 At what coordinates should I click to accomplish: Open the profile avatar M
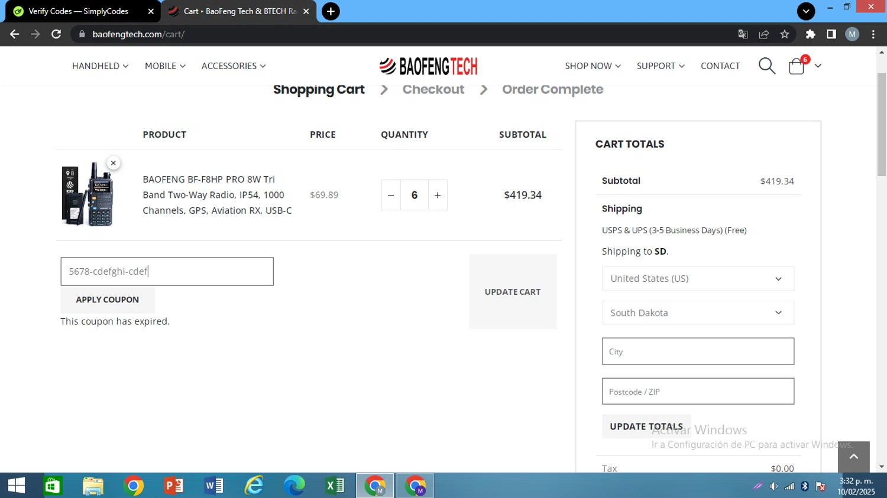[x=852, y=34]
